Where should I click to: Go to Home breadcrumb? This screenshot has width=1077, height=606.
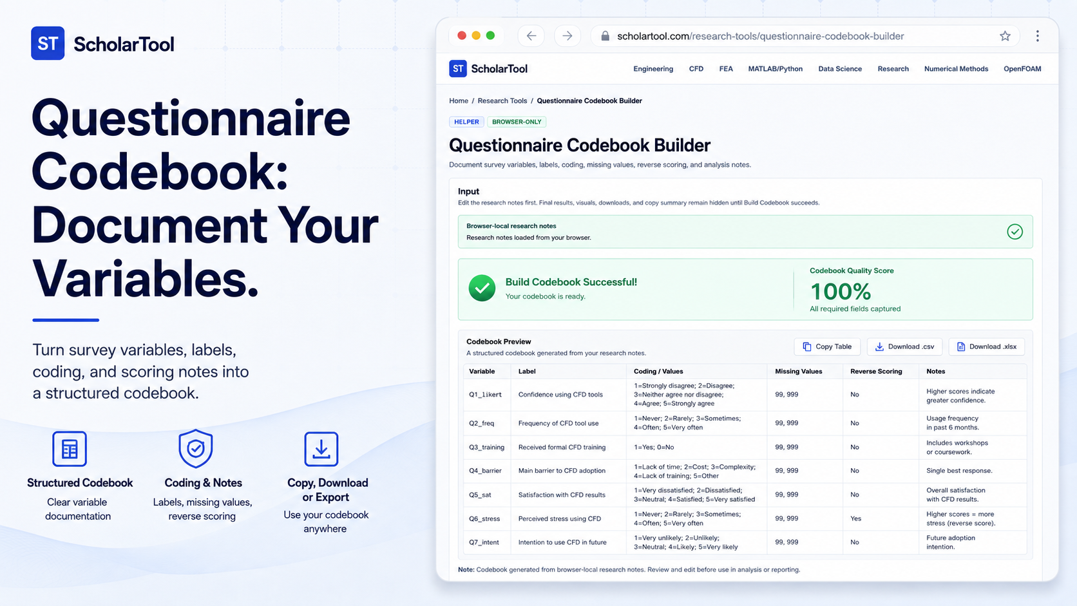click(x=459, y=101)
